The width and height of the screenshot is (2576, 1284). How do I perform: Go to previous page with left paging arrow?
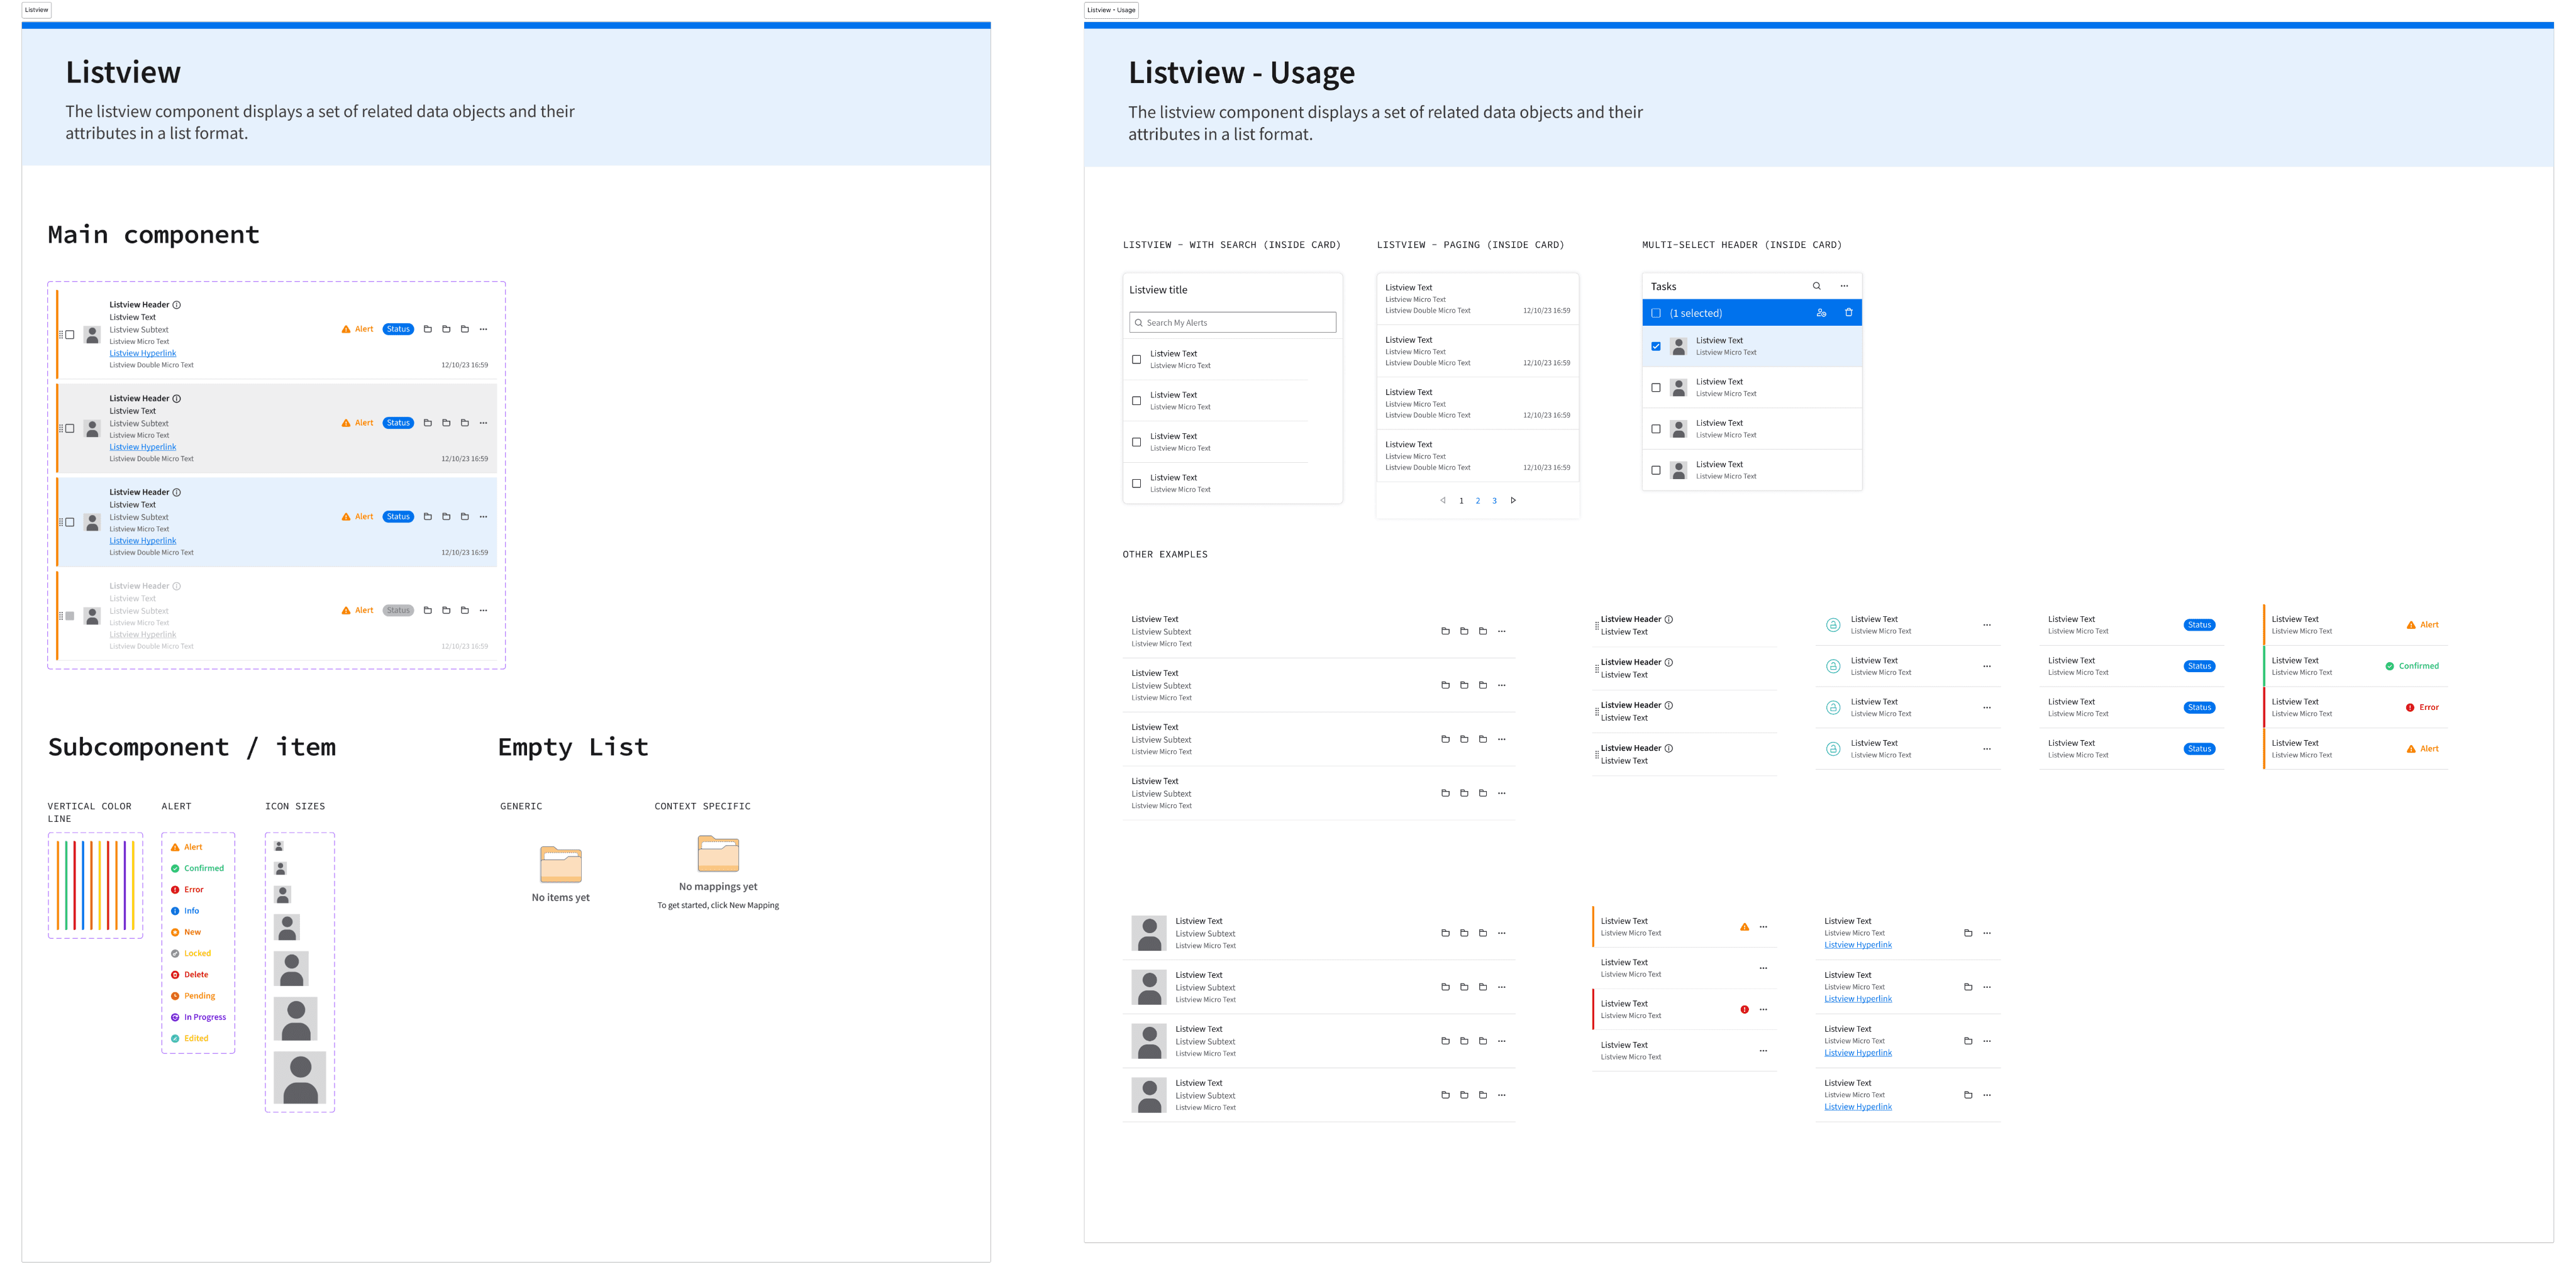coord(1442,500)
